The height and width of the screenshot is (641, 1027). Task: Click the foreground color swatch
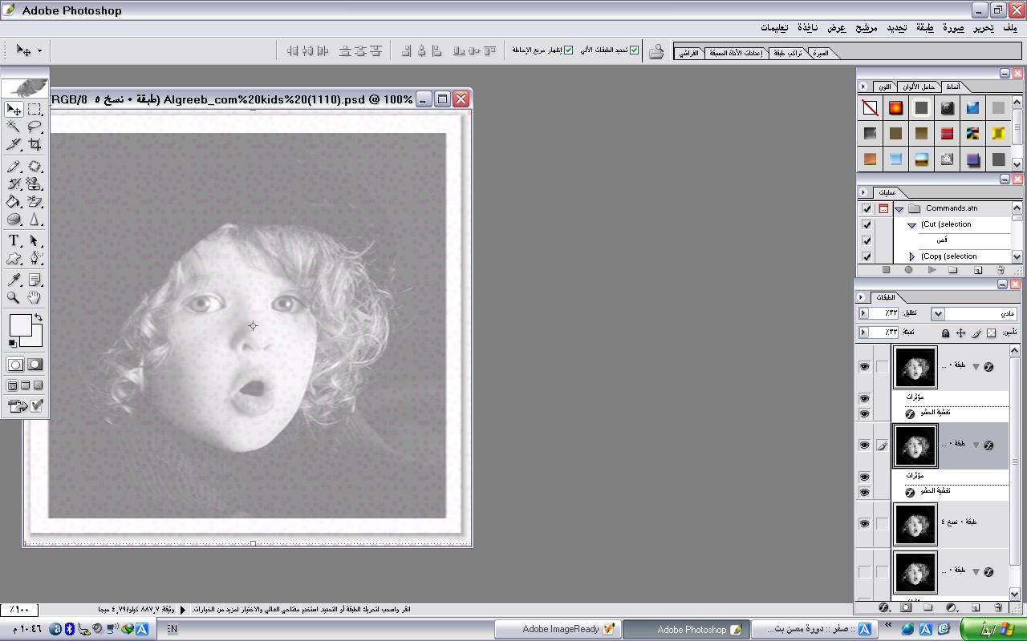(20, 325)
